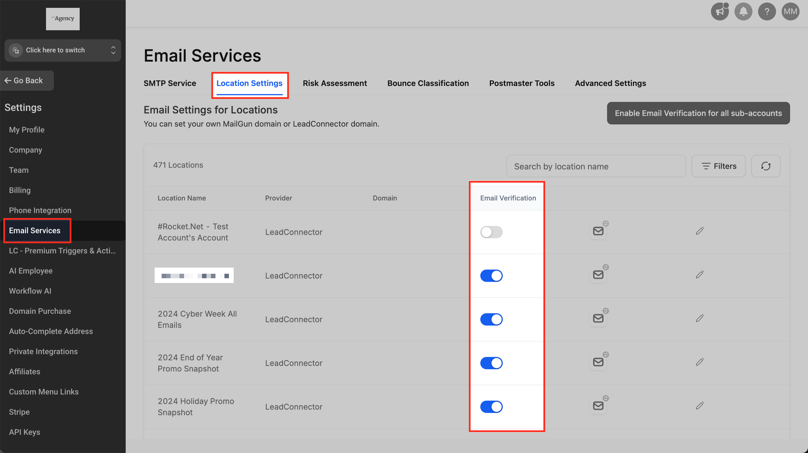Click the megaphone announcements icon

(x=719, y=11)
